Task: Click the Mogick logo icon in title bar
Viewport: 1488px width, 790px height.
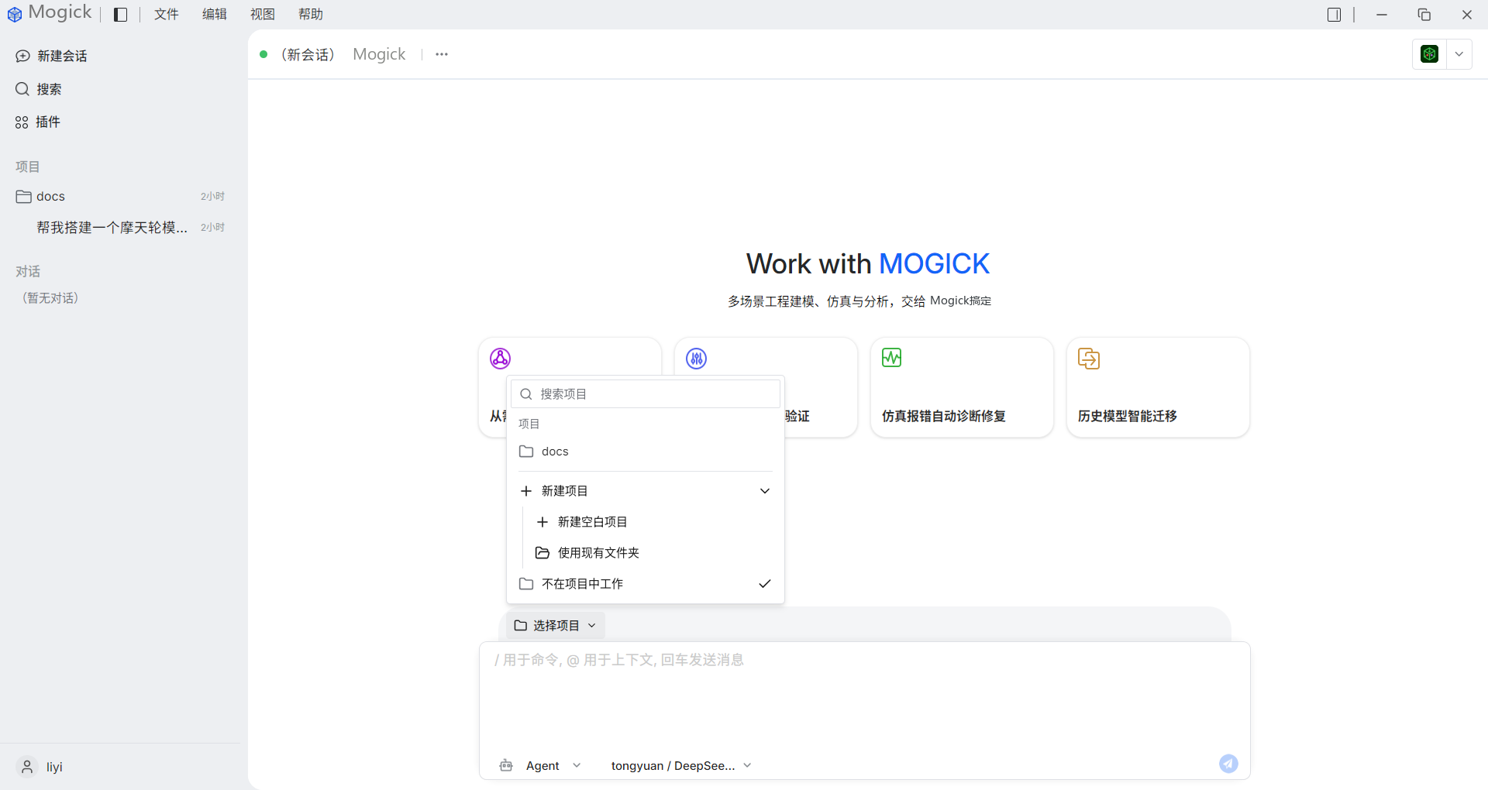Action: click(14, 15)
